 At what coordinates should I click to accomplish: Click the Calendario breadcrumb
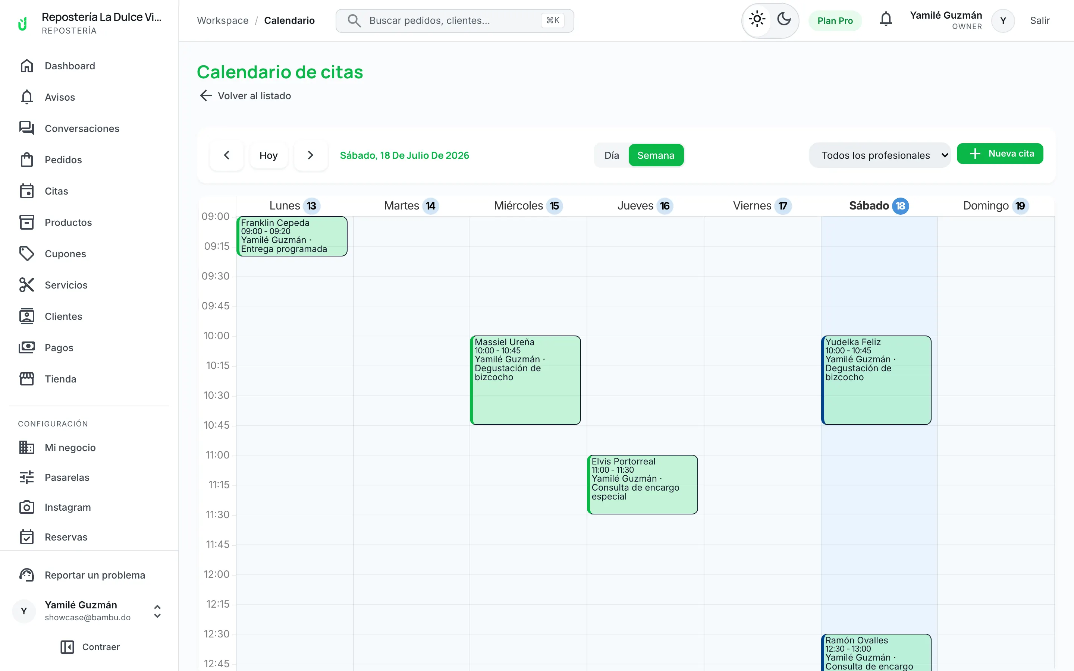point(289,21)
